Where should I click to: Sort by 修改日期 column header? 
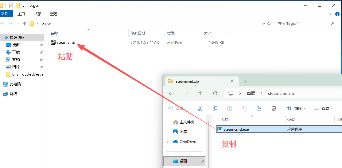(138, 33)
